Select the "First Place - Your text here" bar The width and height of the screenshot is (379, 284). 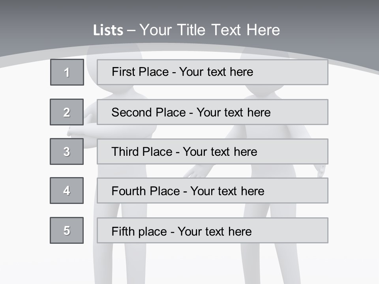[212, 72]
